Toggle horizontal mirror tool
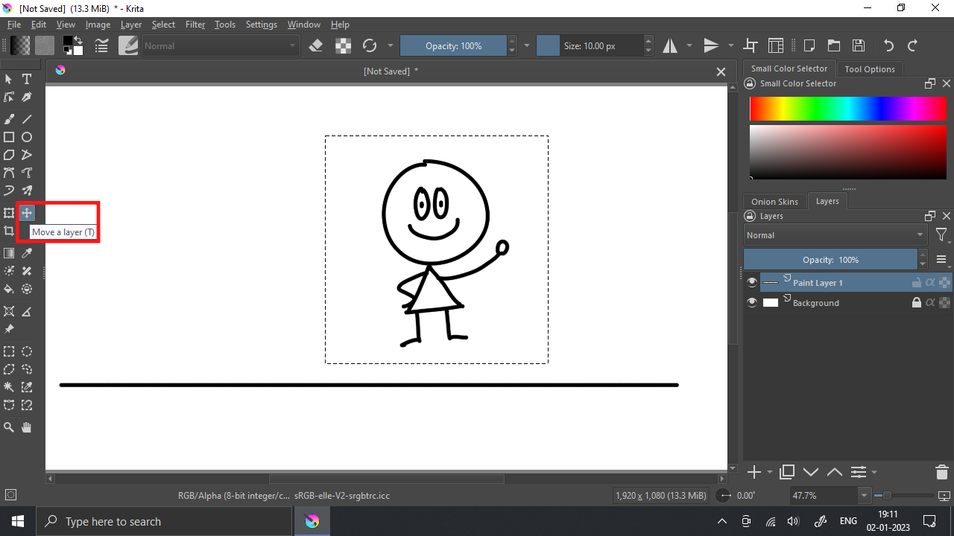This screenshot has height=536, width=954. [670, 45]
